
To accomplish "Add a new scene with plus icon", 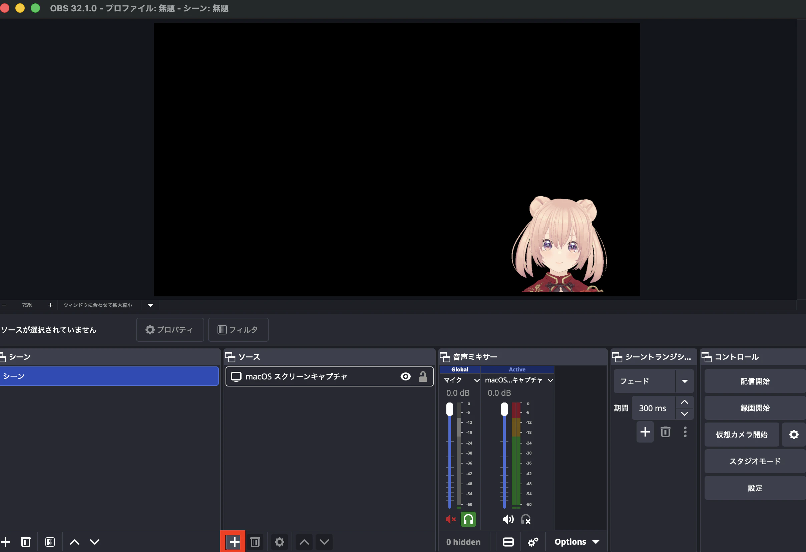I will (5, 542).
